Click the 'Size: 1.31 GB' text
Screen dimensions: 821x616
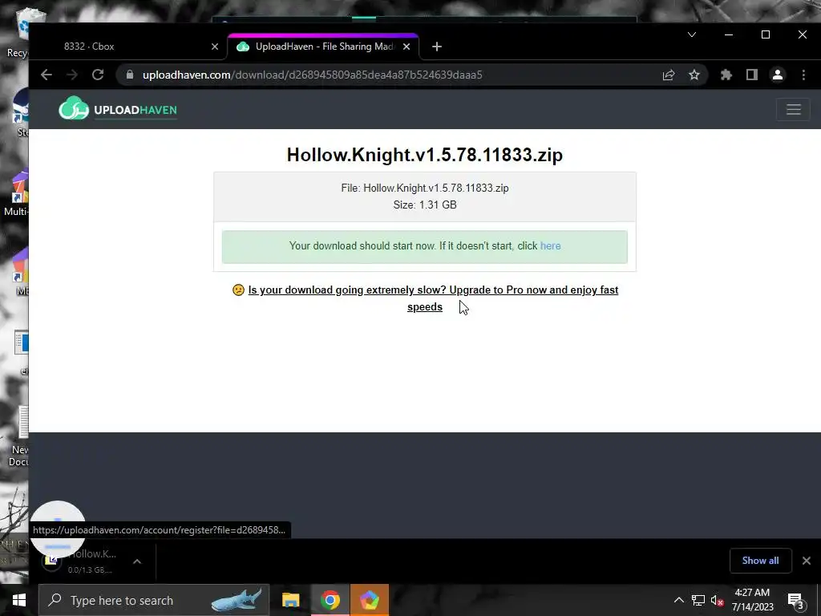[x=425, y=205]
